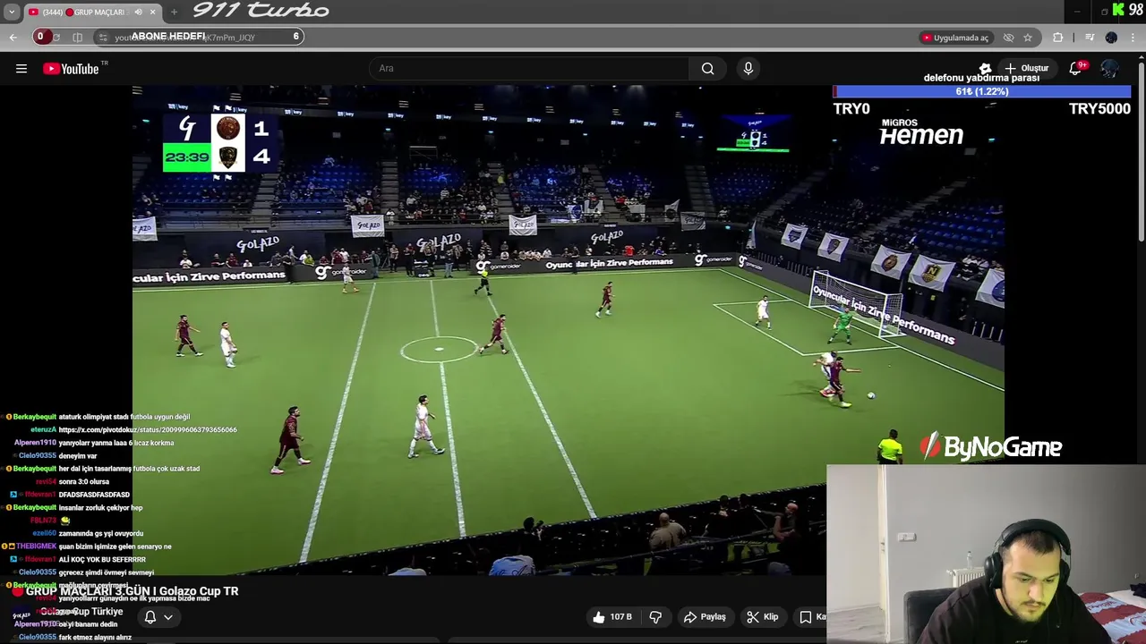Open the browser extensions puzzle icon
This screenshot has height=644, width=1146.
click(x=1057, y=38)
